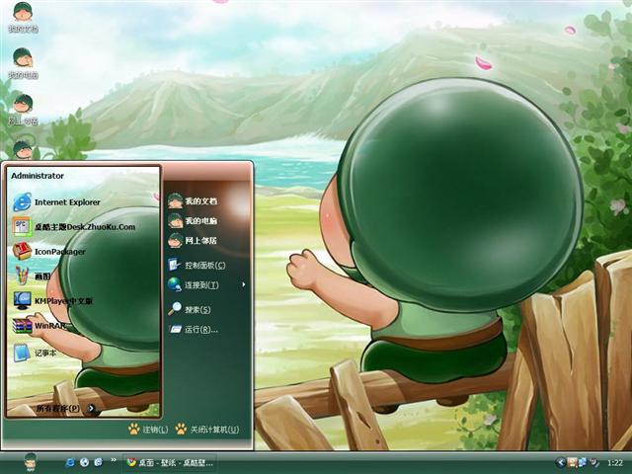Open 桌酷主题Desk.ZhuoKu.Com in the Start menu
Screen dimensions: 632x474
(x=74, y=227)
